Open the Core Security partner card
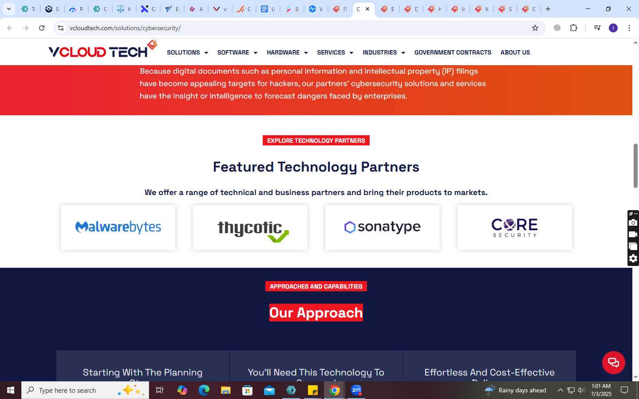This screenshot has width=639, height=399. (x=515, y=227)
